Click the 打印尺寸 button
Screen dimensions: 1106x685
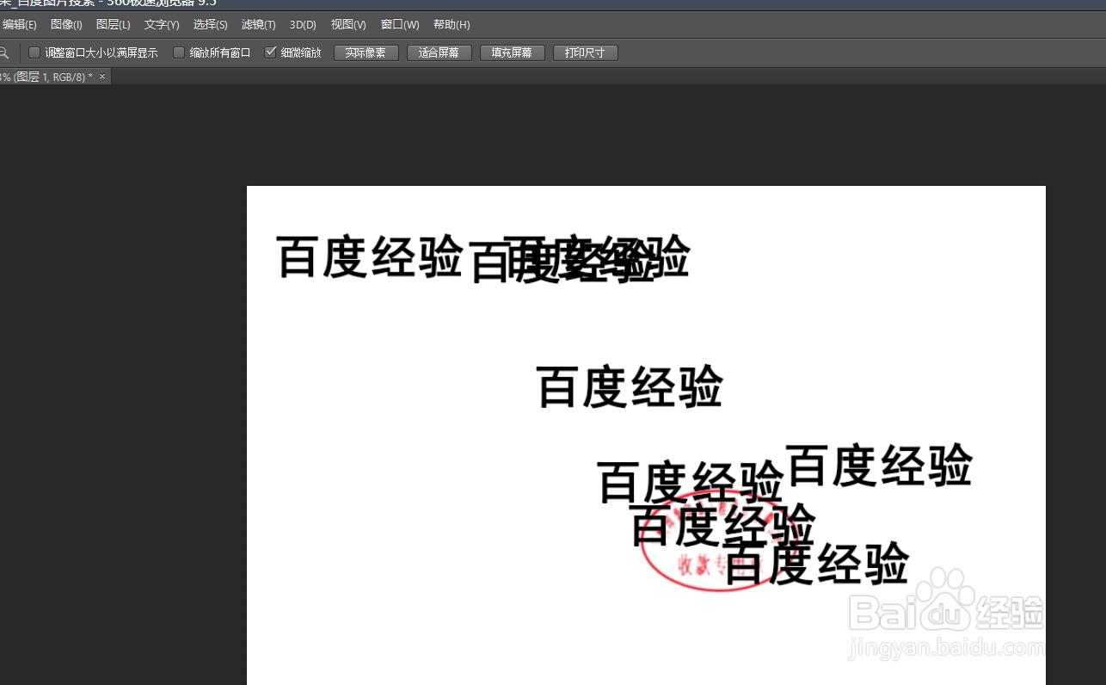click(585, 52)
